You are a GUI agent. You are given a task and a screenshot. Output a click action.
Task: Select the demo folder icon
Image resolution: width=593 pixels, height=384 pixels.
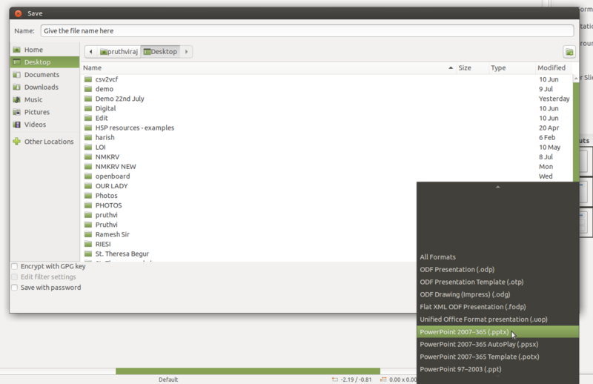[x=88, y=89]
